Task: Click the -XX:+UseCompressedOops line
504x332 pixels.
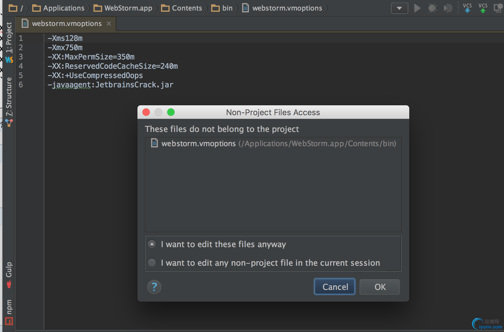Action: coord(95,75)
